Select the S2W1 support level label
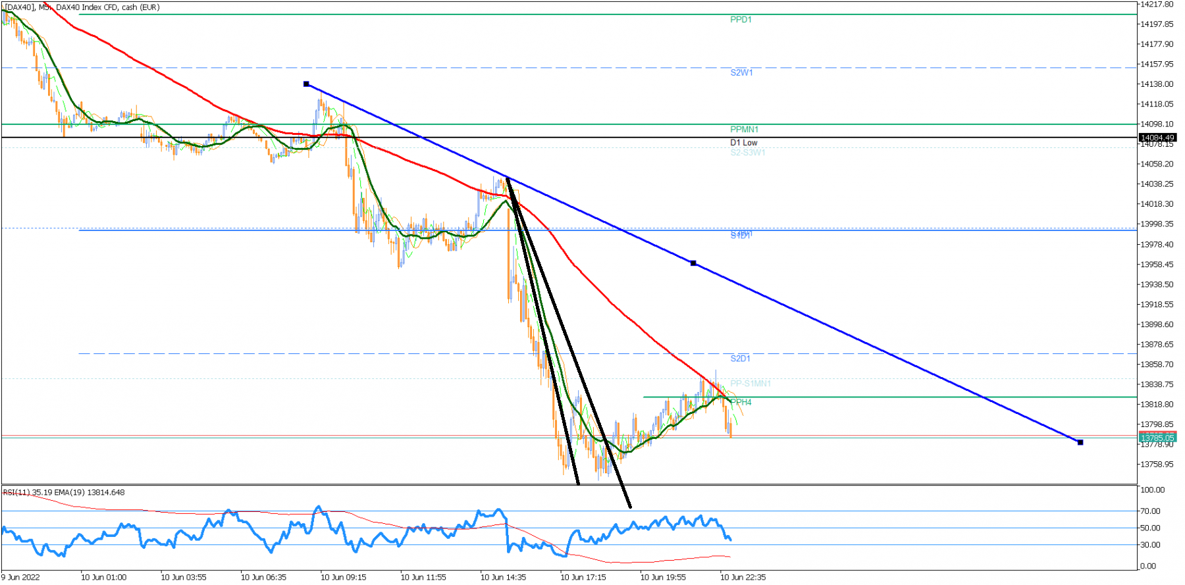 click(x=741, y=72)
